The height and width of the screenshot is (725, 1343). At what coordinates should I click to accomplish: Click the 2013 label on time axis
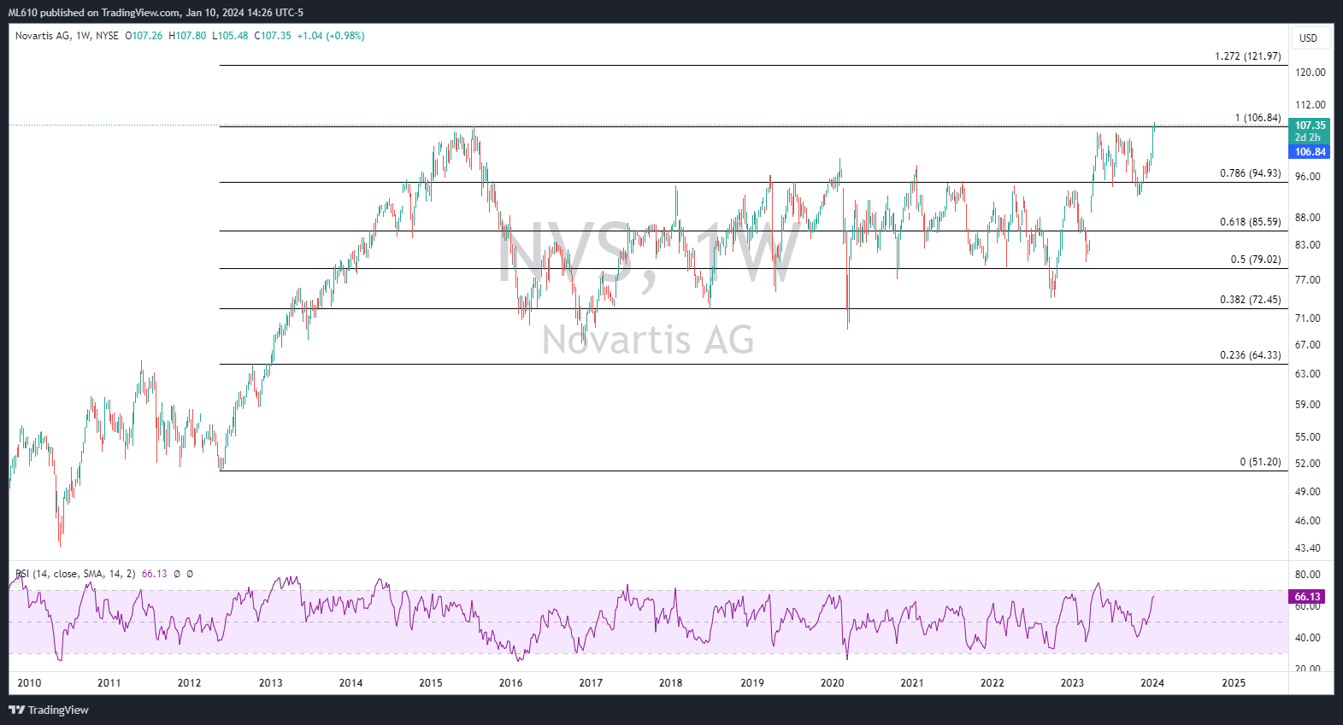[x=271, y=683]
